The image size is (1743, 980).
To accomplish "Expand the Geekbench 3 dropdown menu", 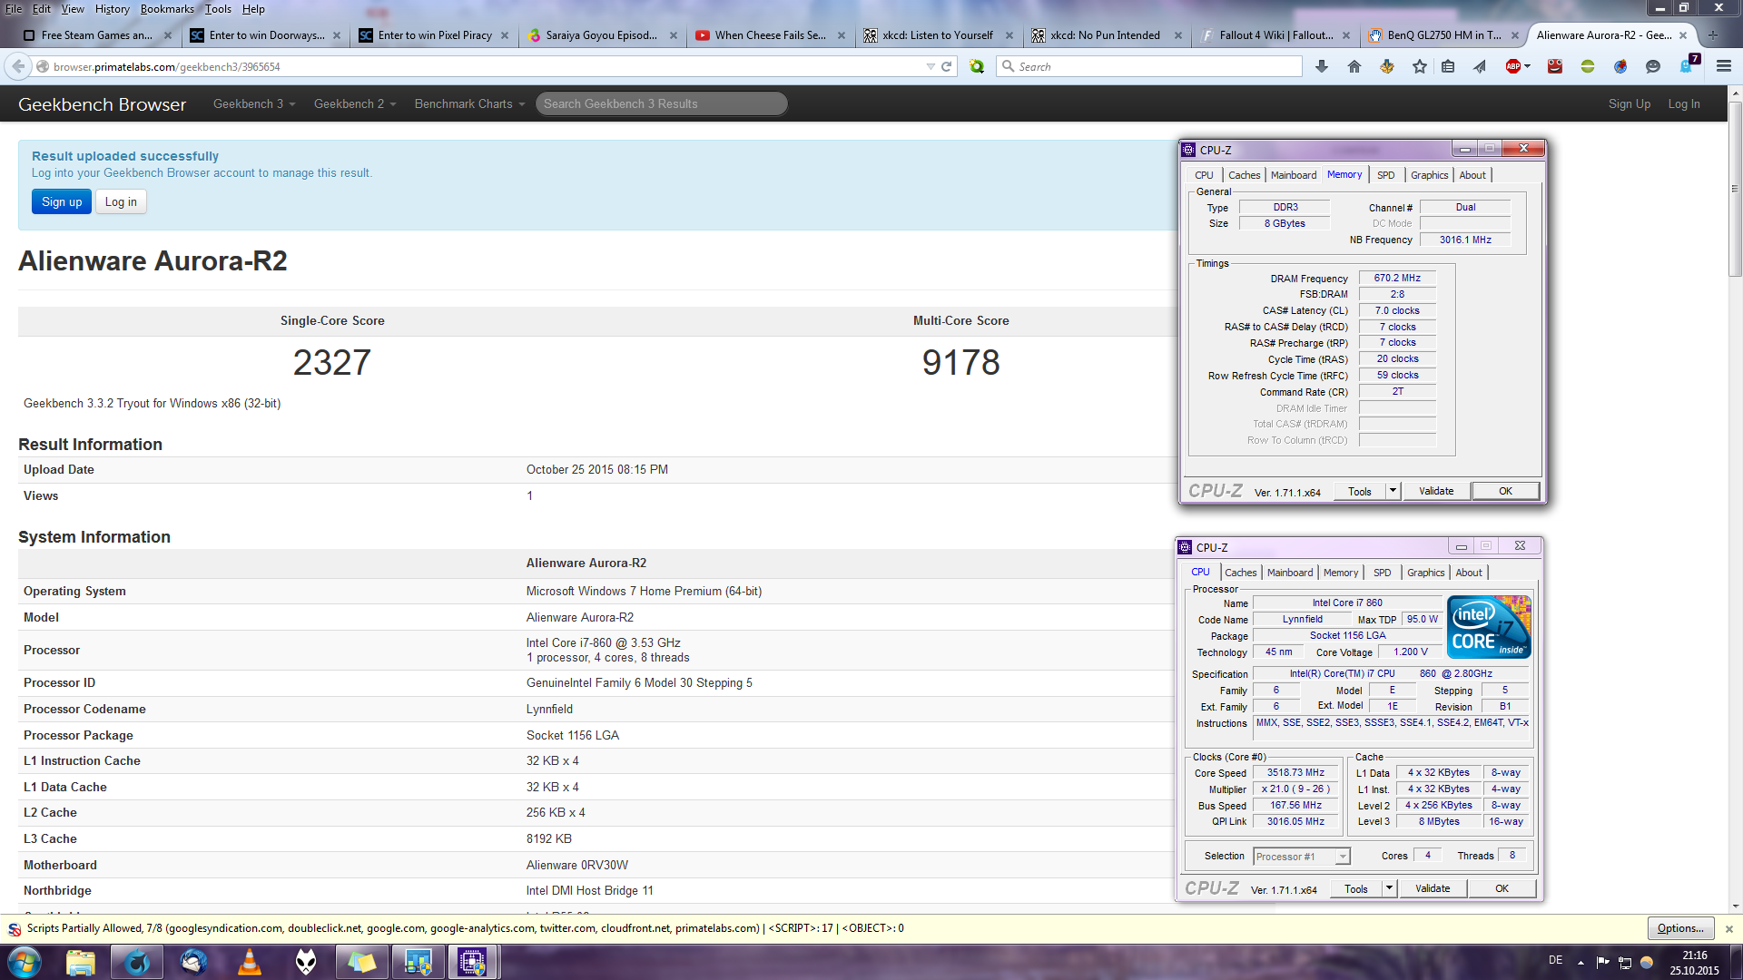I will 254,103.
